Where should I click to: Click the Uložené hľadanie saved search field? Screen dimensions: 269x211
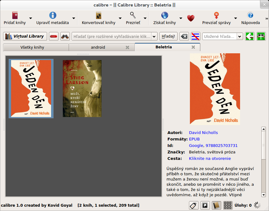(x=219, y=36)
